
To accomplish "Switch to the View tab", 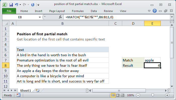I will point(123,11).
